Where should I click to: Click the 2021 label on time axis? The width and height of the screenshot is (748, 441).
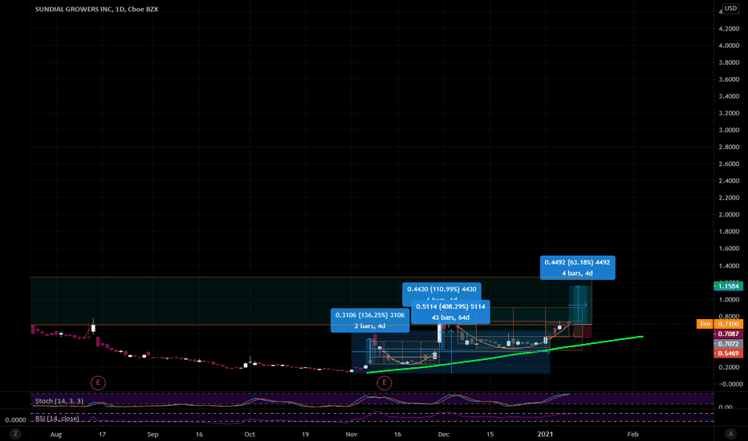pos(545,435)
